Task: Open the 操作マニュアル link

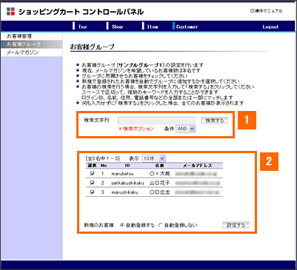Action: pos(266,11)
